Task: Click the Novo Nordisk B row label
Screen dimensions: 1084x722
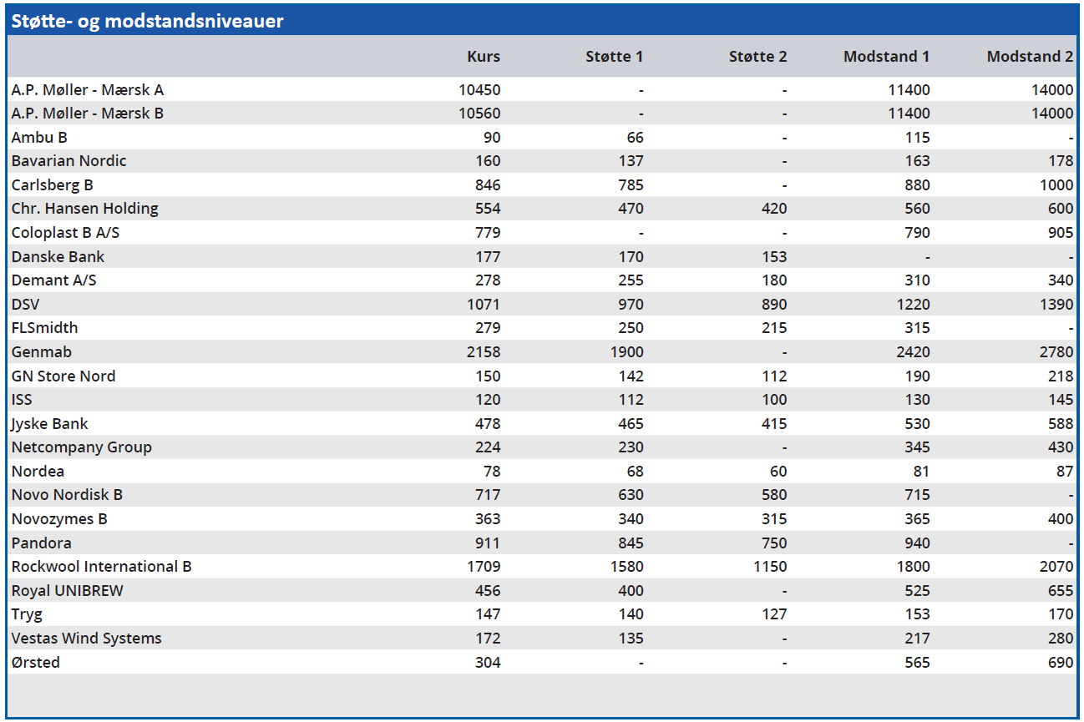Action: (x=67, y=495)
